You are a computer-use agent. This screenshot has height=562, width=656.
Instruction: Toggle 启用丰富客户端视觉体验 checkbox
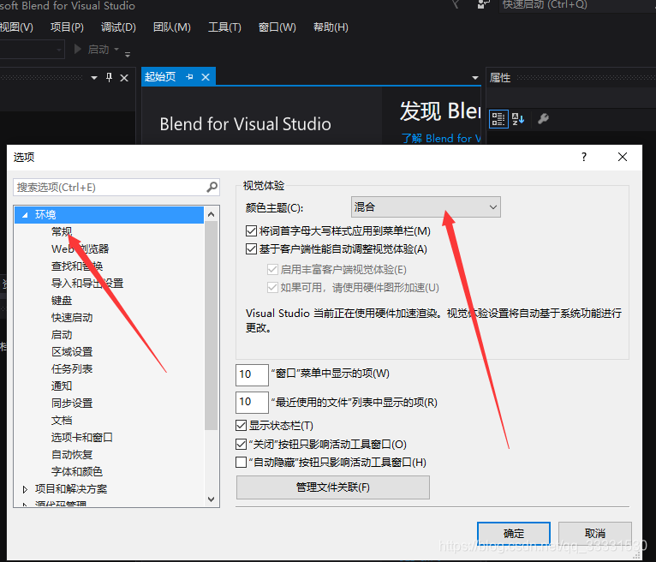tap(272, 270)
